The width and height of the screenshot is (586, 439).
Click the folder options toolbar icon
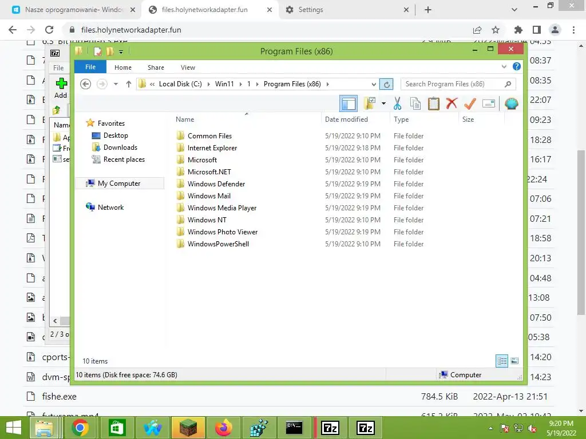coord(370,103)
